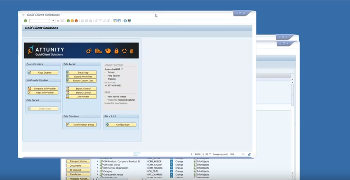
Task: Open the window menu icon beside the title
Action: click(x=23, y=15)
